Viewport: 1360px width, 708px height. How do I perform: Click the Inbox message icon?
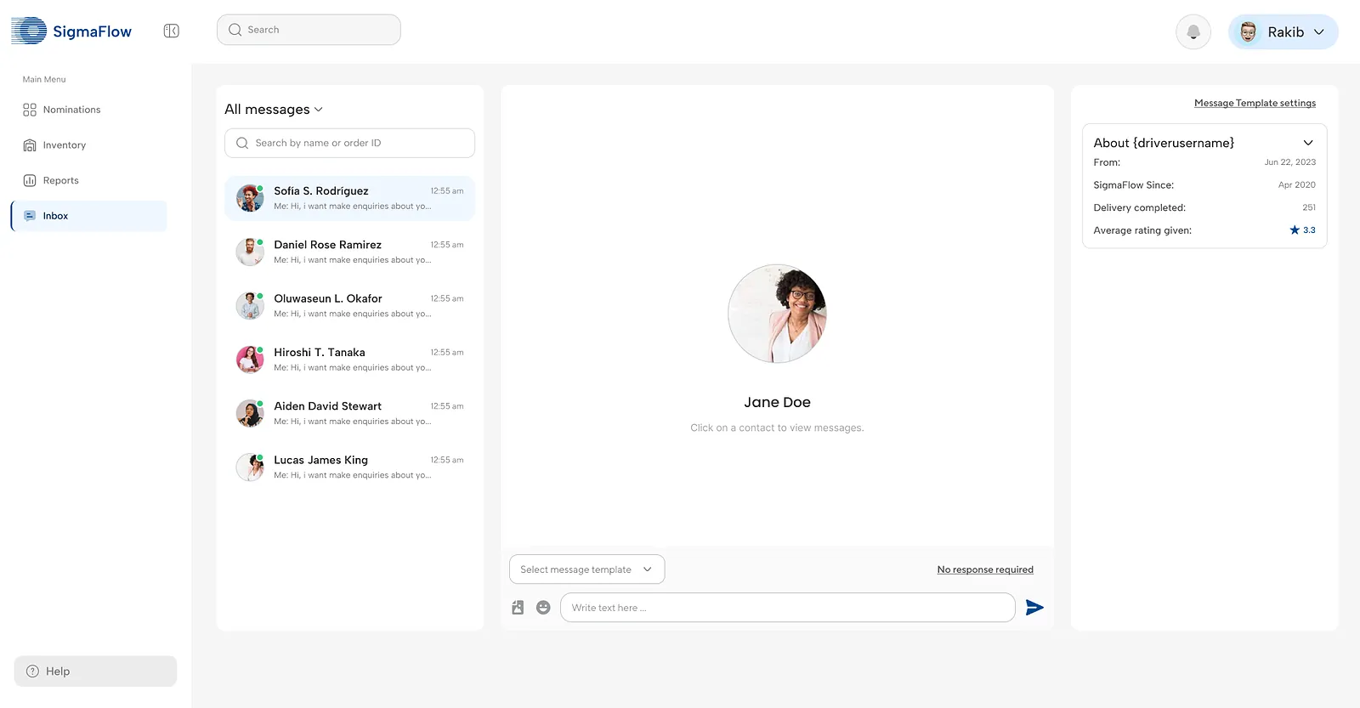pos(30,216)
